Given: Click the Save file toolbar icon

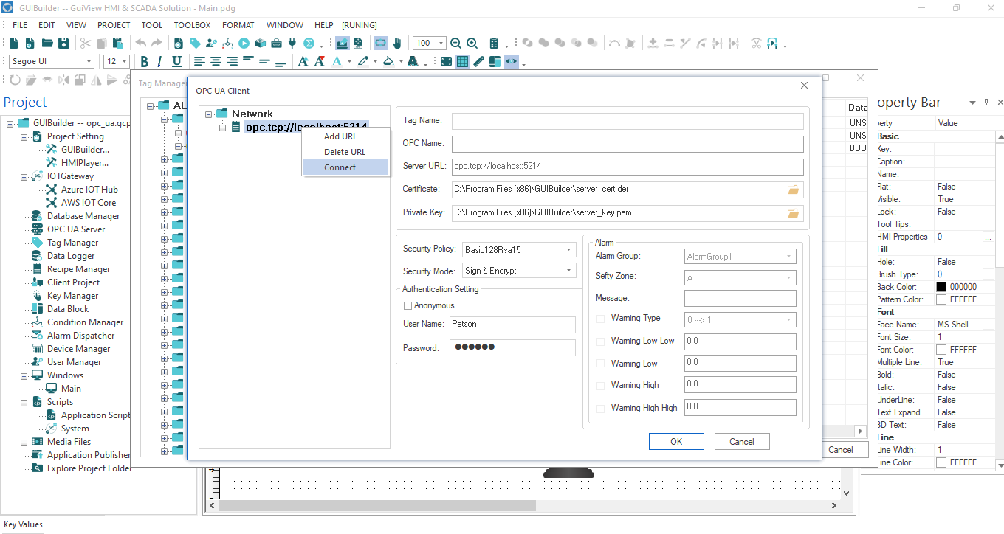Looking at the screenshot, I should [64, 43].
